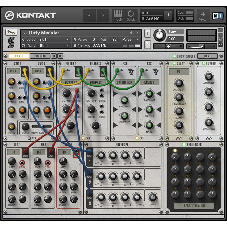Open the View plus icon
The image size is (227, 227).
pos(203,15)
